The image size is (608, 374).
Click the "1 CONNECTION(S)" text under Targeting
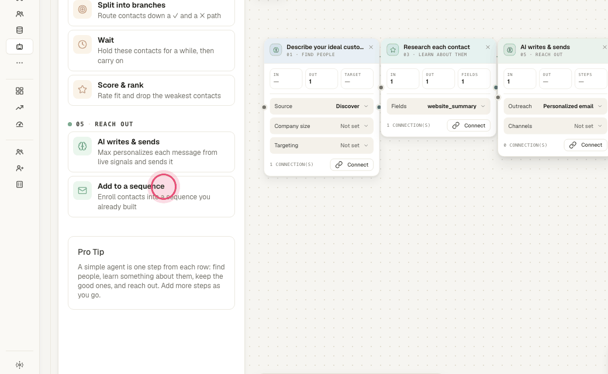tap(292, 164)
